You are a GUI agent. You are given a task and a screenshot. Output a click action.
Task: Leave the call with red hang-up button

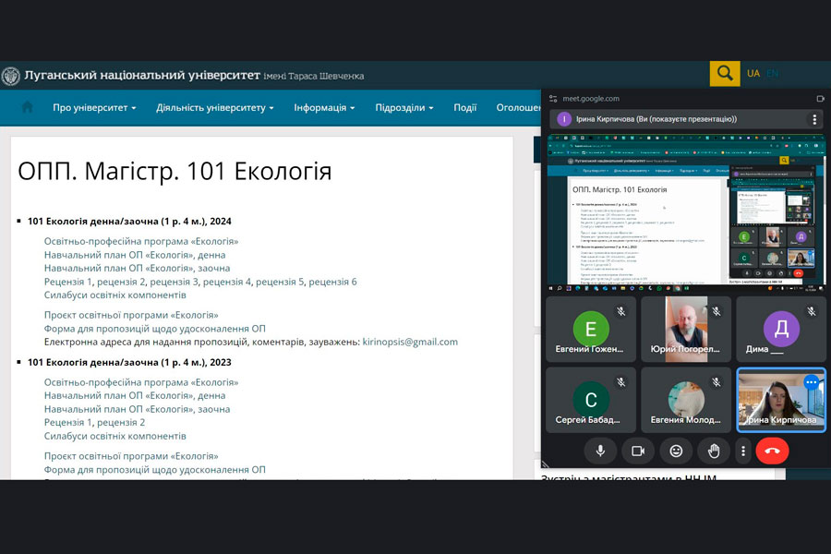[x=772, y=451]
